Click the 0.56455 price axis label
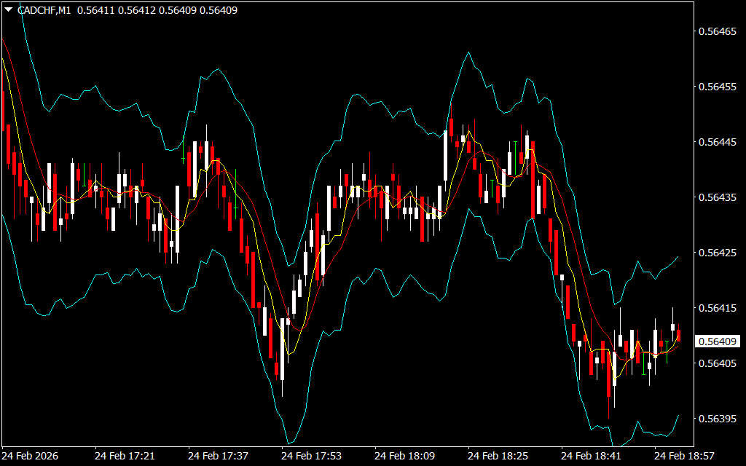Image resolution: width=746 pixels, height=466 pixels. click(x=717, y=87)
